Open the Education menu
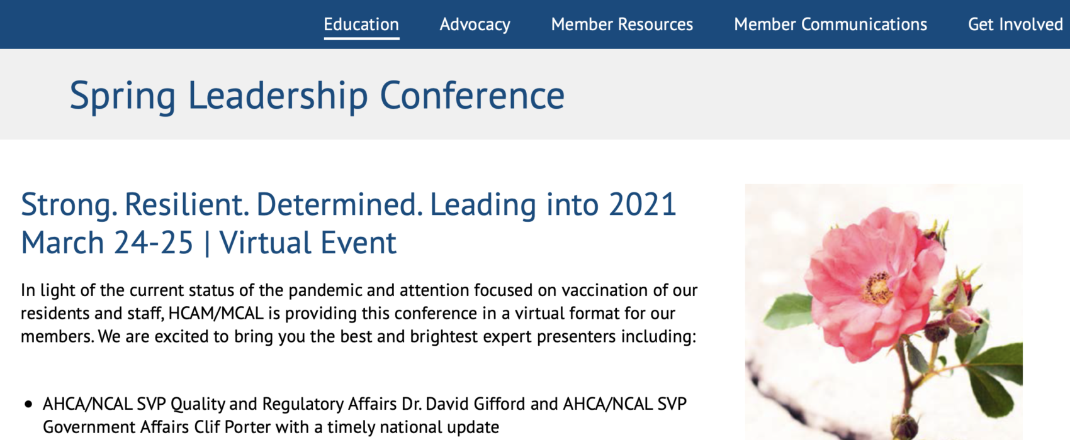This screenshot has height=440, width=1070. point(361,25)
